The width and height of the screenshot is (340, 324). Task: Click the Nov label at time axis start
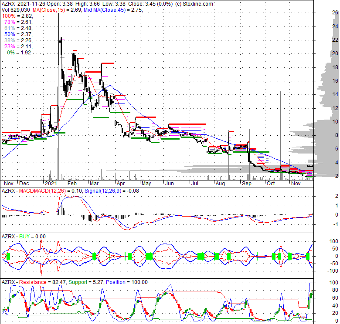pyautogui.click(x=9, y=184)
